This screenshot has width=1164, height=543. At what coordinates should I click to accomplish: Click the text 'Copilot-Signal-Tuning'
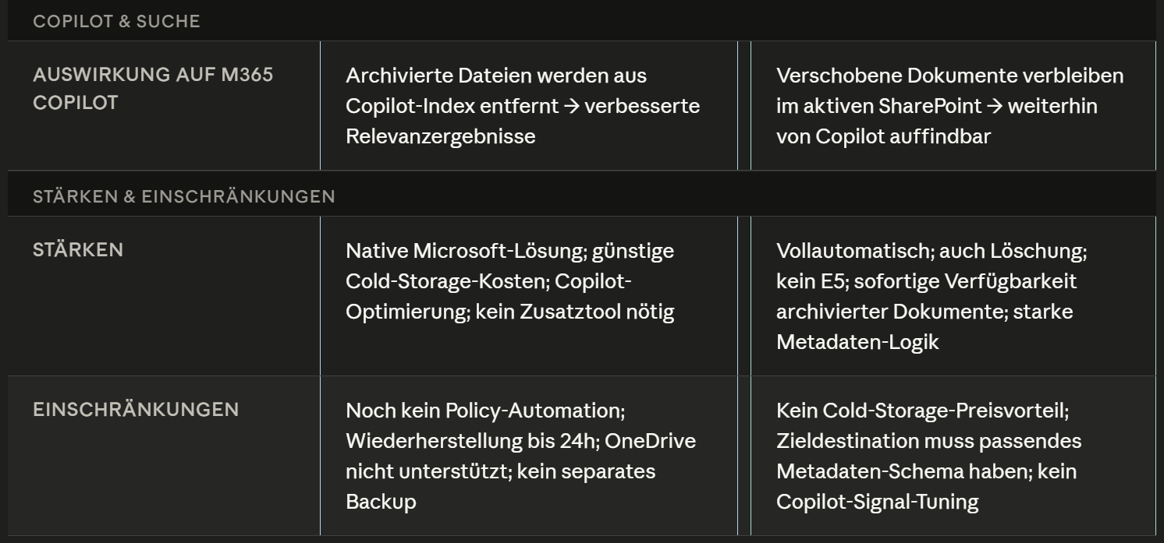coord(877,502)
